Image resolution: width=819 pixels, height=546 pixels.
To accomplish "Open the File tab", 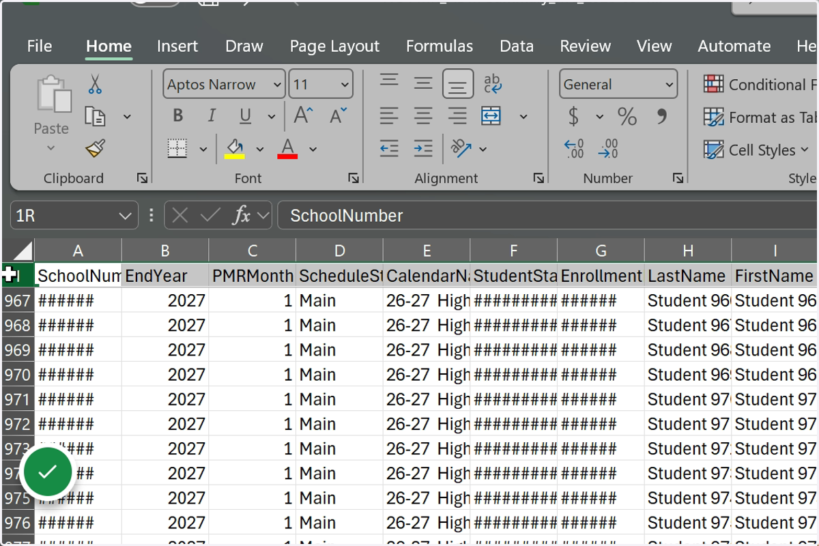I will 40,46.
